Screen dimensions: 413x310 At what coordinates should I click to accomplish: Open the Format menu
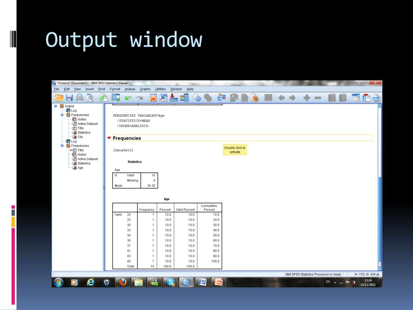[x=115, y=89]
